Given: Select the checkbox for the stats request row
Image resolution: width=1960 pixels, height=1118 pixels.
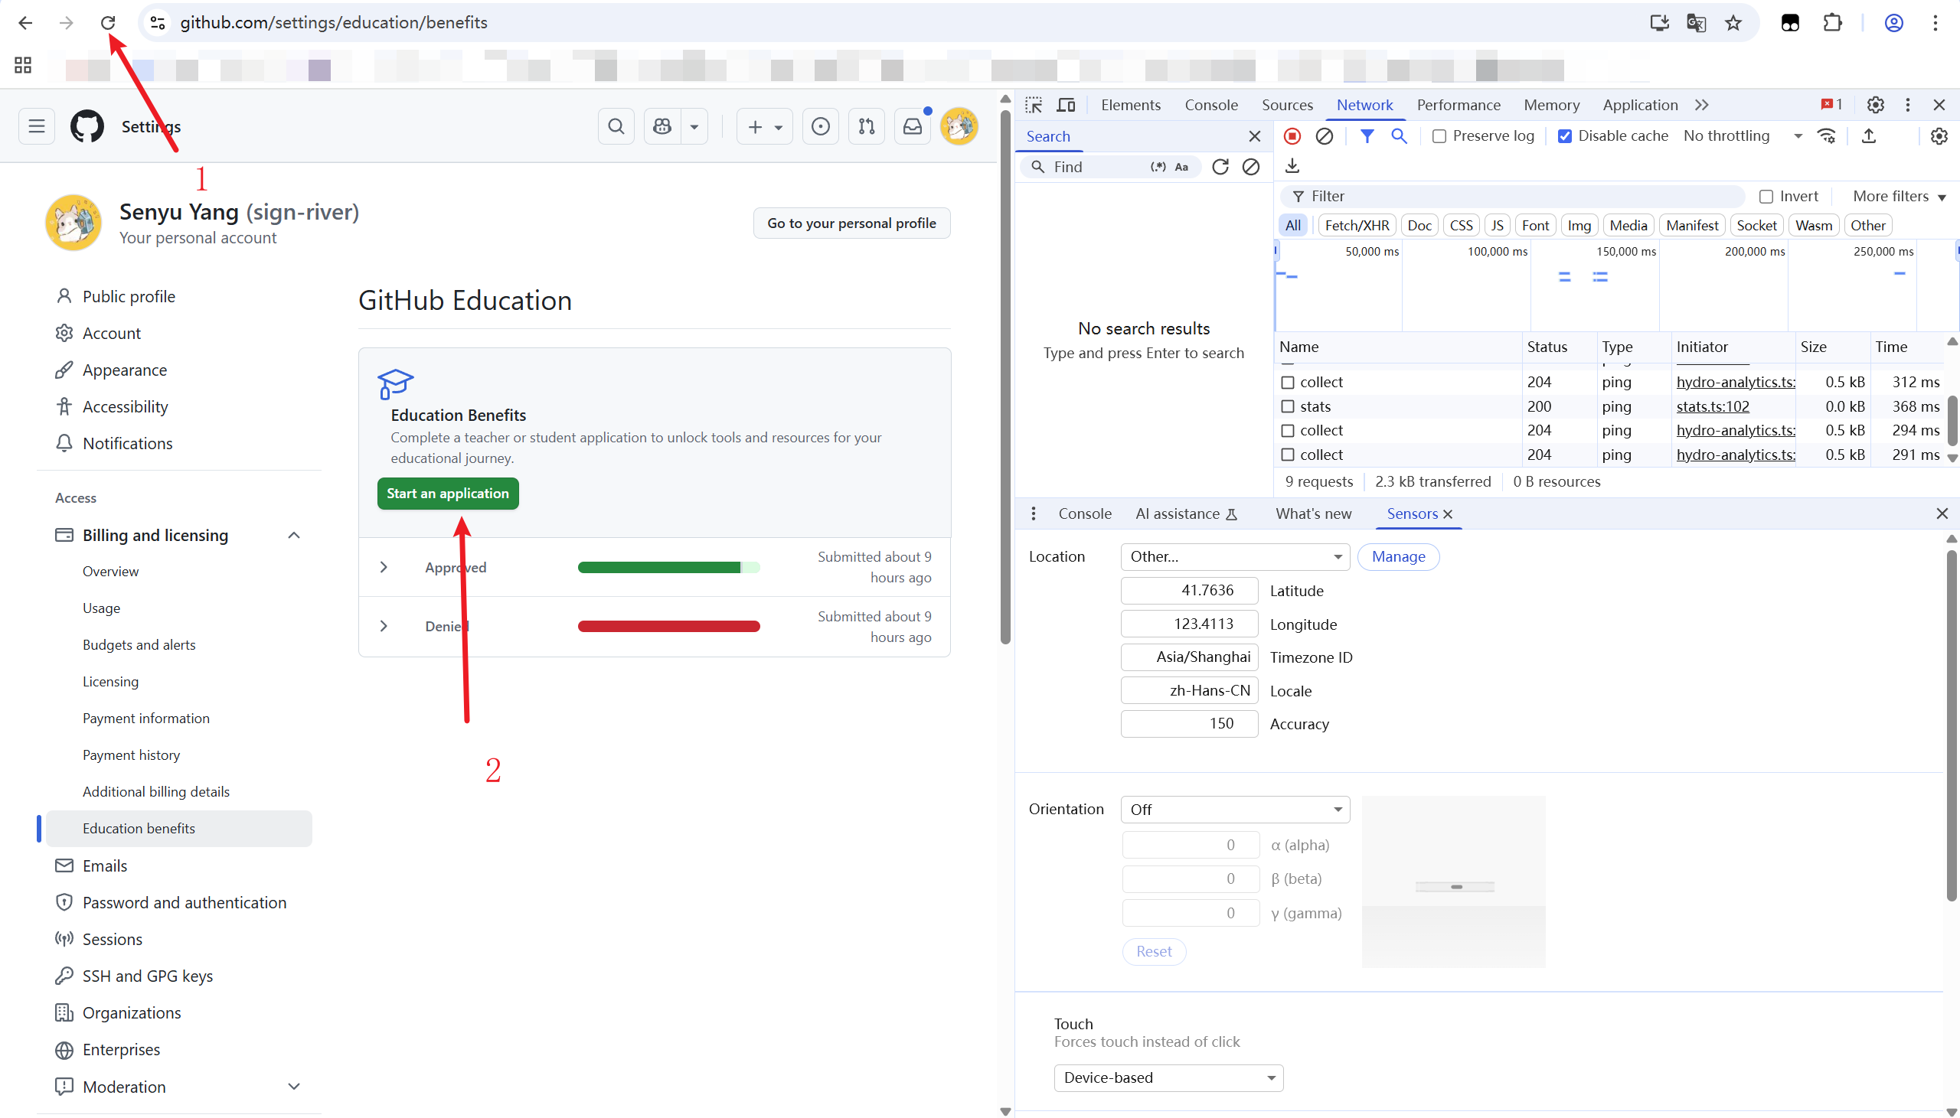Looking at the screenshot, I should (x=1288, y=407).
